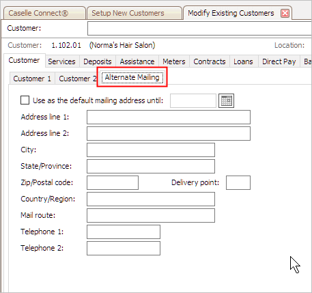
Task: Switch to the Loans tab
Action: tap(243, 61)
